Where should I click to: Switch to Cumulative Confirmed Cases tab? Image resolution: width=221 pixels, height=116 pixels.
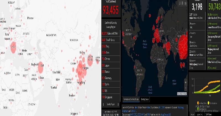point(131,99)
